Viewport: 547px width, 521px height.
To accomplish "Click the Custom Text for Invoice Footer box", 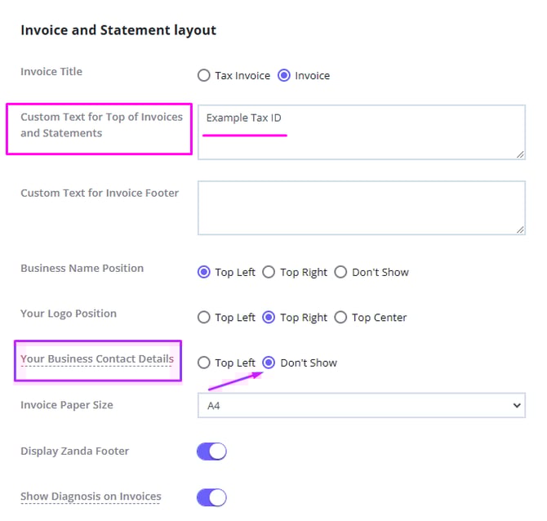I will [361, 208].
